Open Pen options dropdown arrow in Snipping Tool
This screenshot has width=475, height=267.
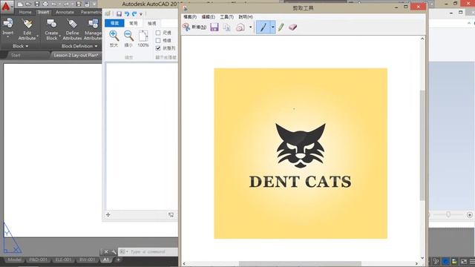coord(272,27)
